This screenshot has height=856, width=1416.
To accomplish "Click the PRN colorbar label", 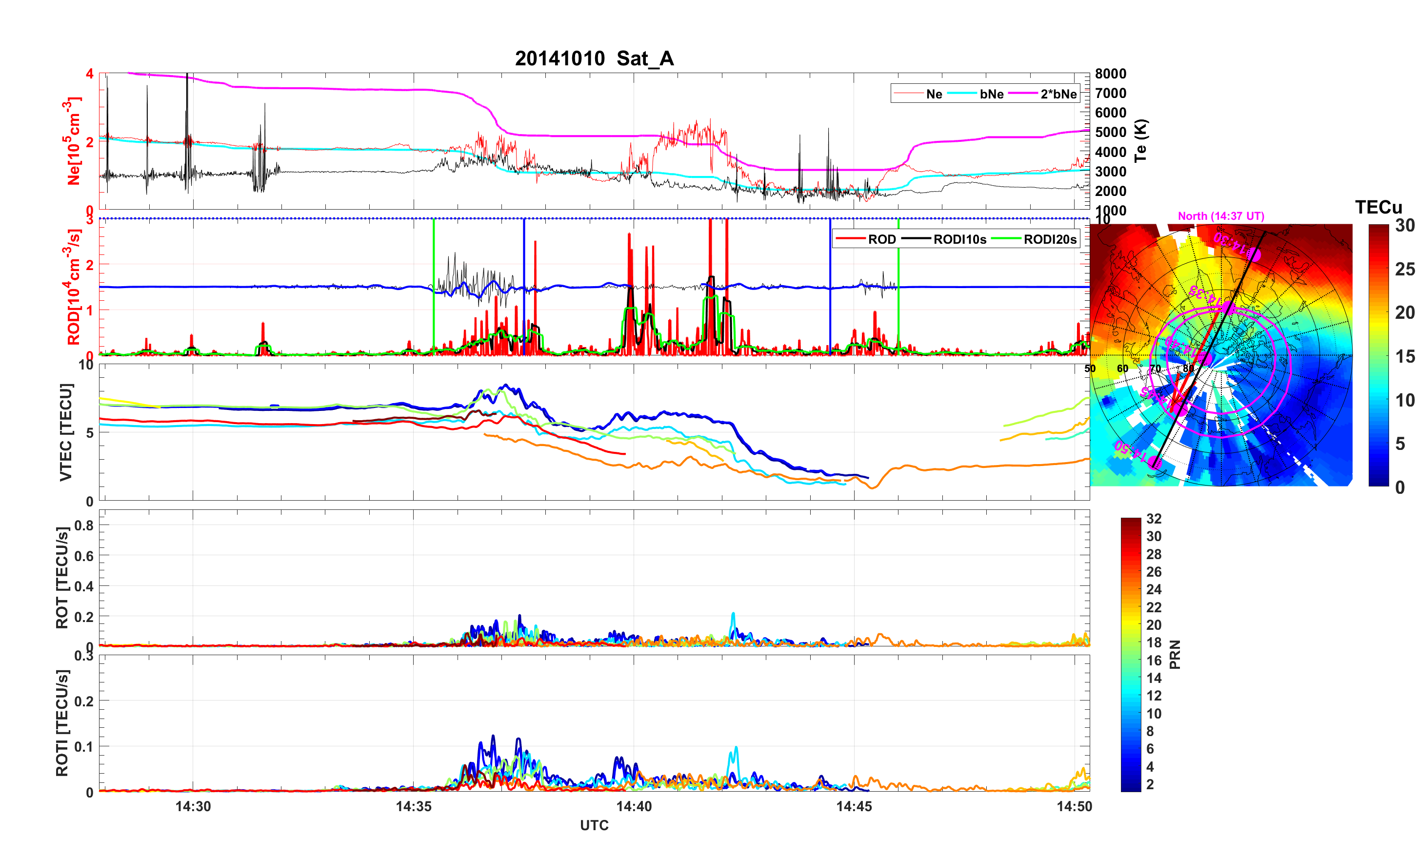I will pyautogui.click(x=1175, y=654).
